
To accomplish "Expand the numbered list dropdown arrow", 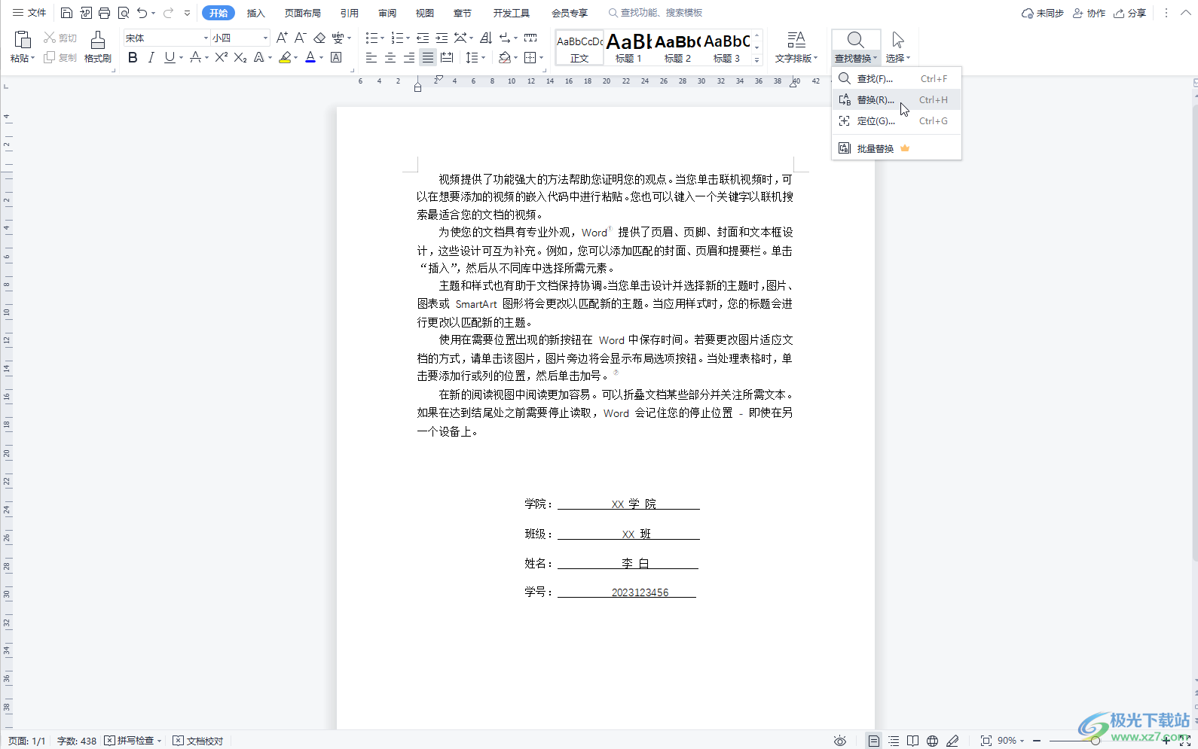I will 408,38.
